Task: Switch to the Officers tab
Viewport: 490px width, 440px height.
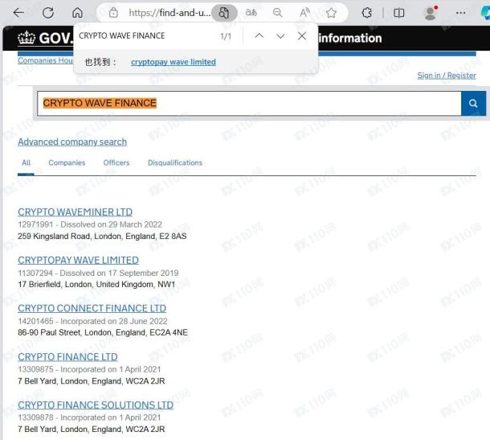Action: [116, 162]
